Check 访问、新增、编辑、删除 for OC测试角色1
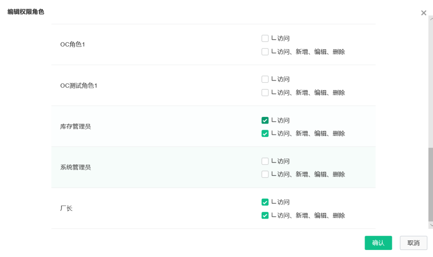433x257 pixels. [265, 92]
